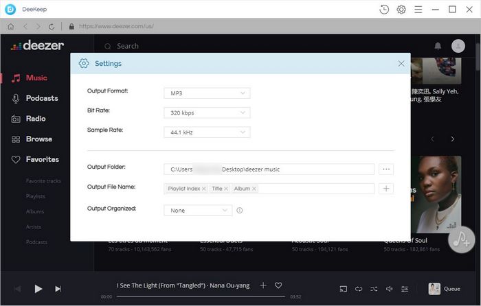
Task: Click the Output Folder path field
Action: (x=269, y=169)
